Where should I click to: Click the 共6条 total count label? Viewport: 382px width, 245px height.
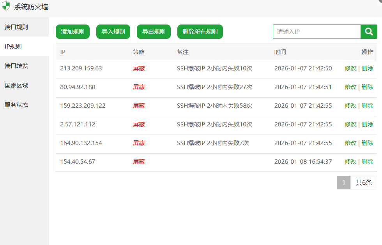[364, 182]
